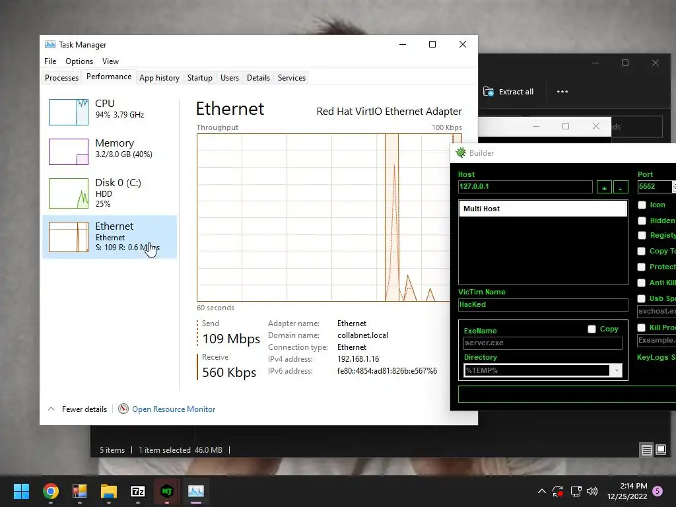
Task: Switch to details list view in Explorer
Action: click(646, 450)
